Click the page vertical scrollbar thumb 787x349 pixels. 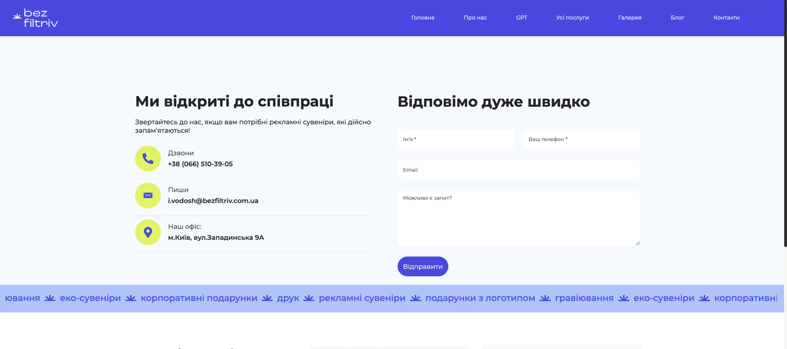(x=786, y=123)
